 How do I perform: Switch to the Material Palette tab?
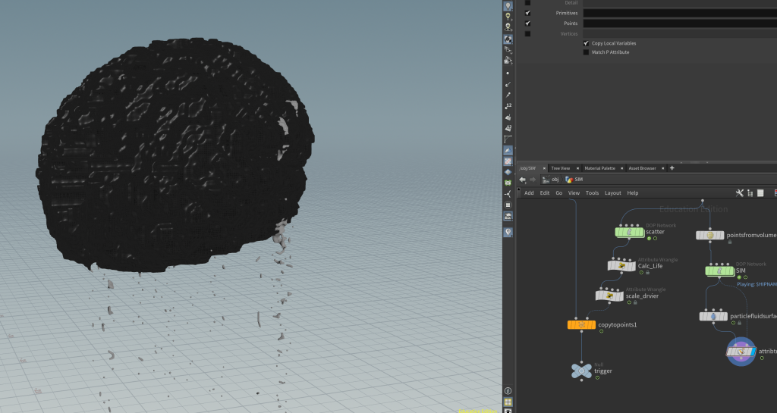(599, 168)
